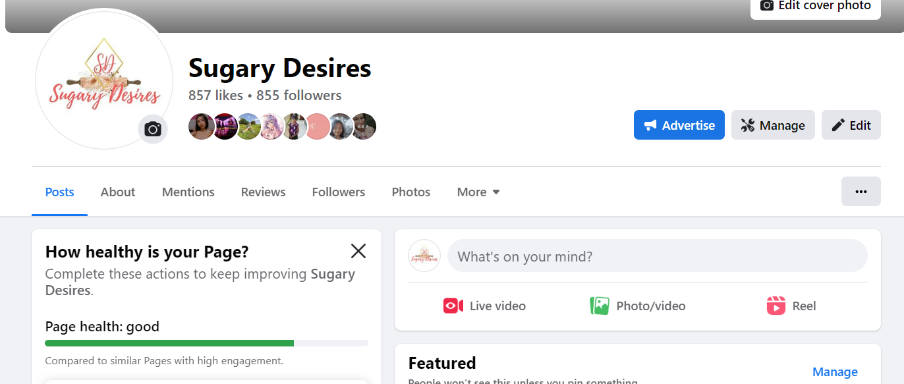Open the Mentions tab
Image resolution: width=904 pixels, height=384 pixels.
pos(188,192)
